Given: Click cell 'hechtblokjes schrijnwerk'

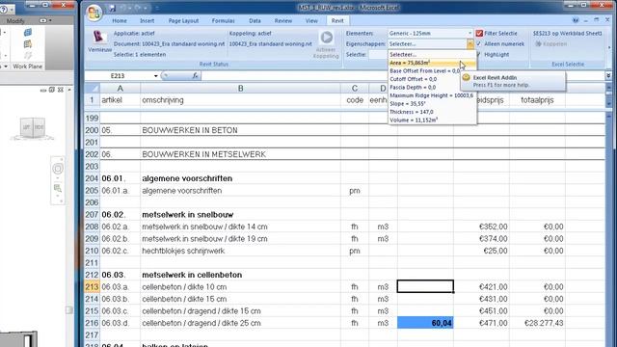Looking at the screenshot, I should tap(240, 251).
